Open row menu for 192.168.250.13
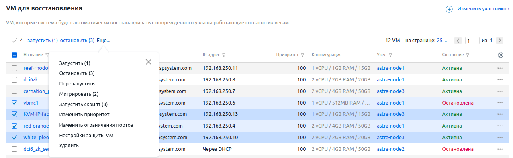Viewport: 513px width, 158px height. tap(500, 114)
